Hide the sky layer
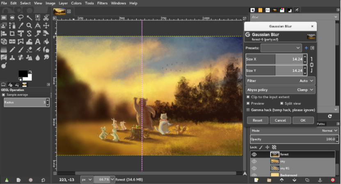This screenshot has width=341, height=184. (254, 161)
